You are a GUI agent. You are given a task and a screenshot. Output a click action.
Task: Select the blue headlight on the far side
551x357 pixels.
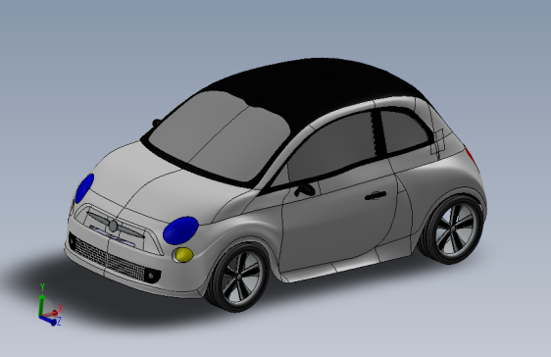[84, 188]
